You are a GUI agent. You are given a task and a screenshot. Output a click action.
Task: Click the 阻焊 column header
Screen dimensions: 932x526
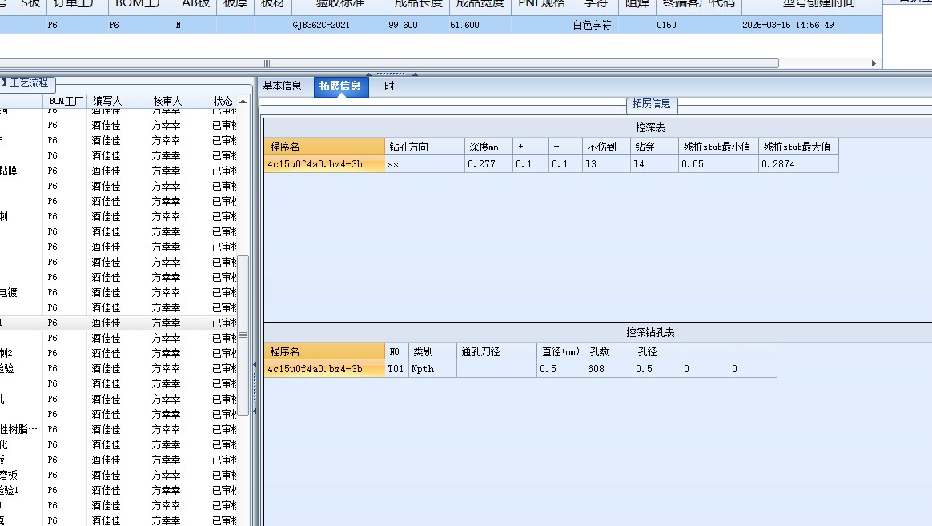637,5
